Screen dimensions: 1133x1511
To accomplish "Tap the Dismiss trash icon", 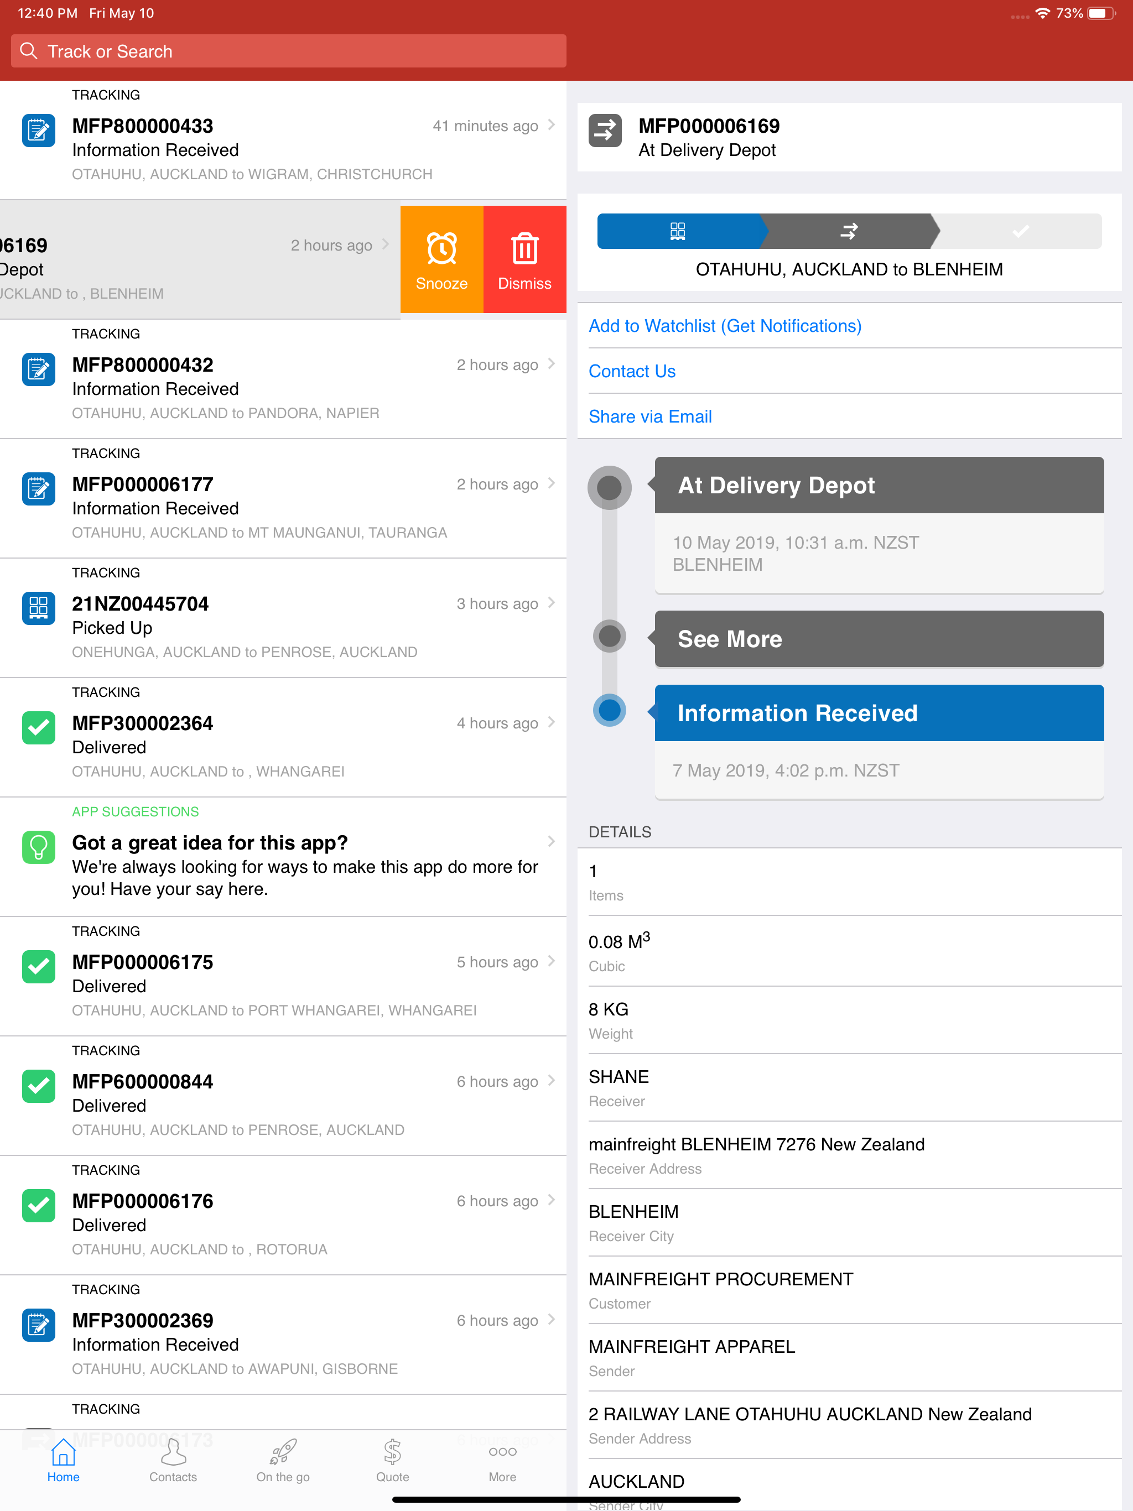I will (x=525, y=249).
